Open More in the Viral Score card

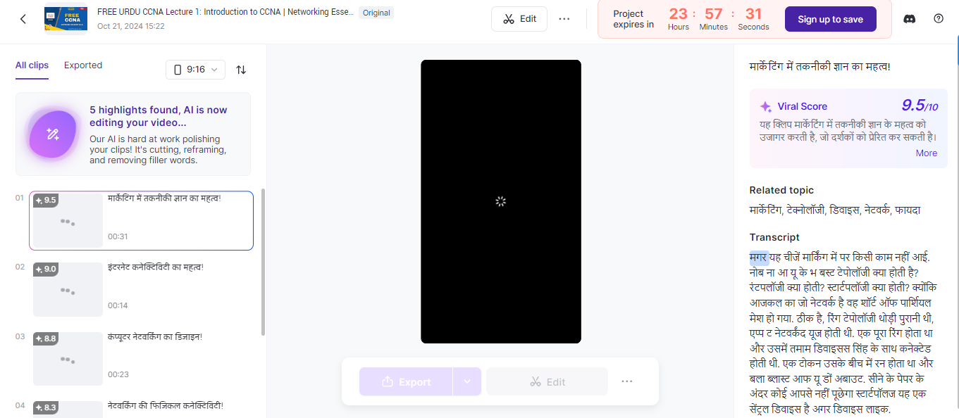point(926,153)
